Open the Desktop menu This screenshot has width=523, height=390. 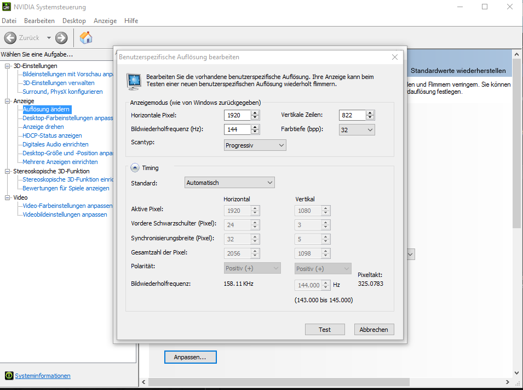(74, 21)
